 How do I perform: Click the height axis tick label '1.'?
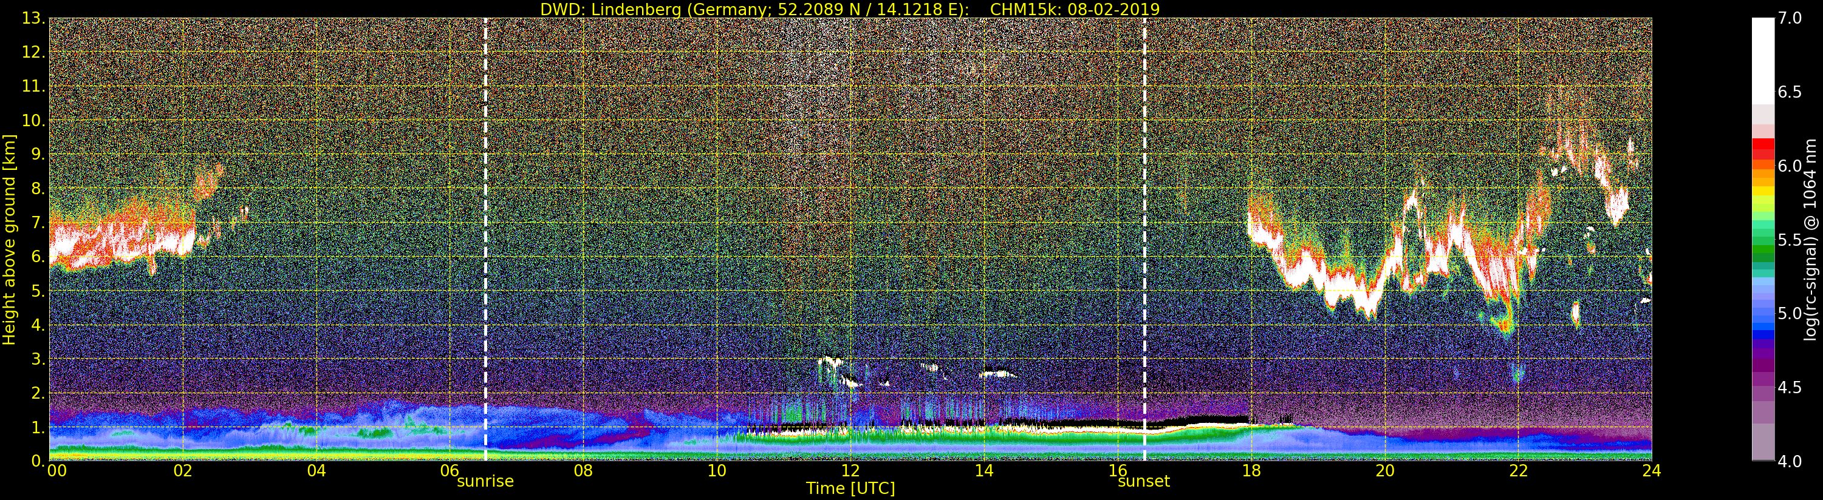38,427
